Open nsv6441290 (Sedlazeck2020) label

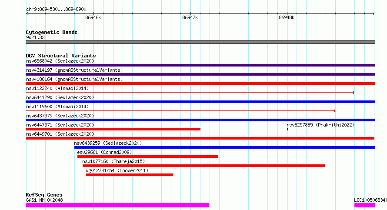(x=60, y=97)
